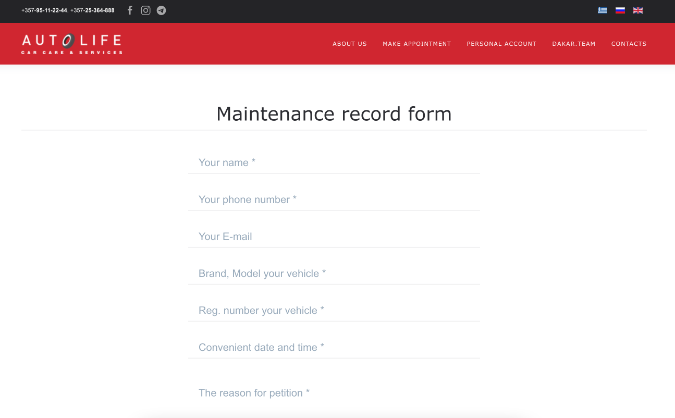Screen dimensions: 675x418
Task: Switch language with the Greek flag
Action: [x=603, y=10]
